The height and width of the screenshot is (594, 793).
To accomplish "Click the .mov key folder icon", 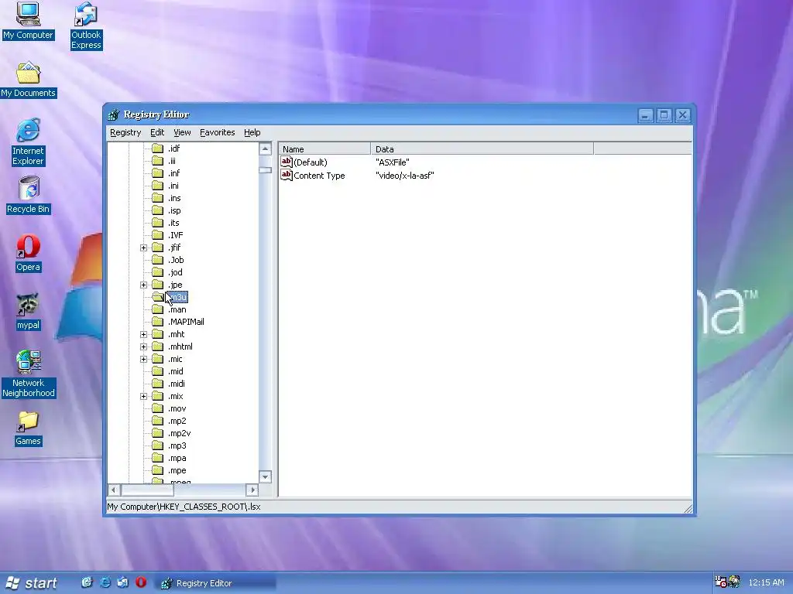I will [158, 408].
